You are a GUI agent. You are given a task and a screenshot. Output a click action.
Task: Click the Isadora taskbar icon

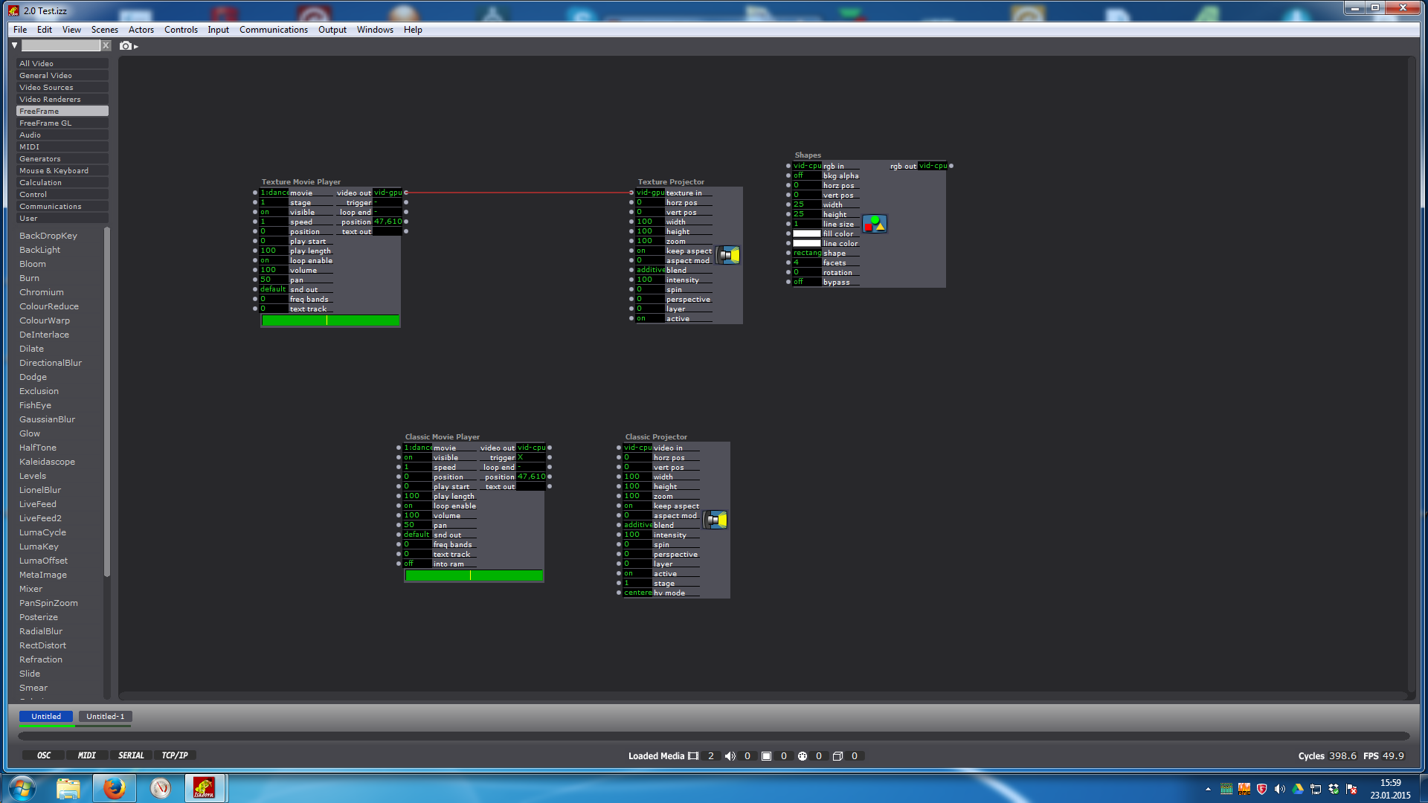point(205,788)
